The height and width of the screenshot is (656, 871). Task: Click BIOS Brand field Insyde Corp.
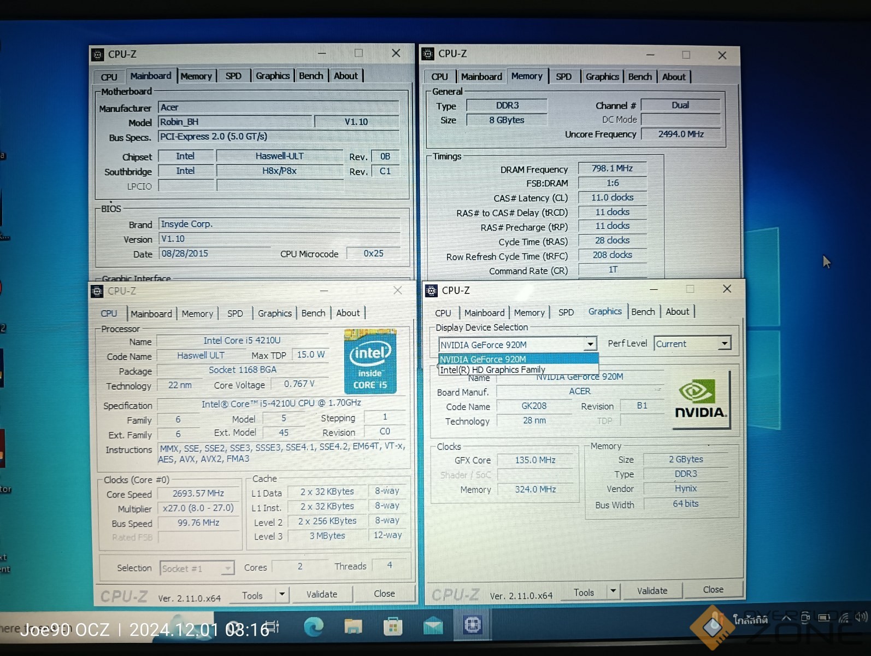[279, 224]
